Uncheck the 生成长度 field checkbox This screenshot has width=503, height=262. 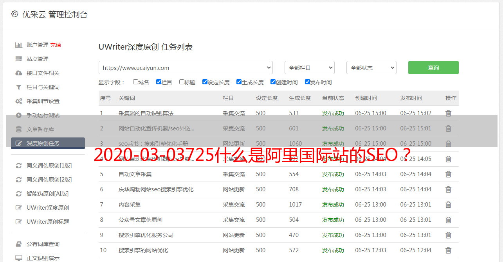click(239, 82)
